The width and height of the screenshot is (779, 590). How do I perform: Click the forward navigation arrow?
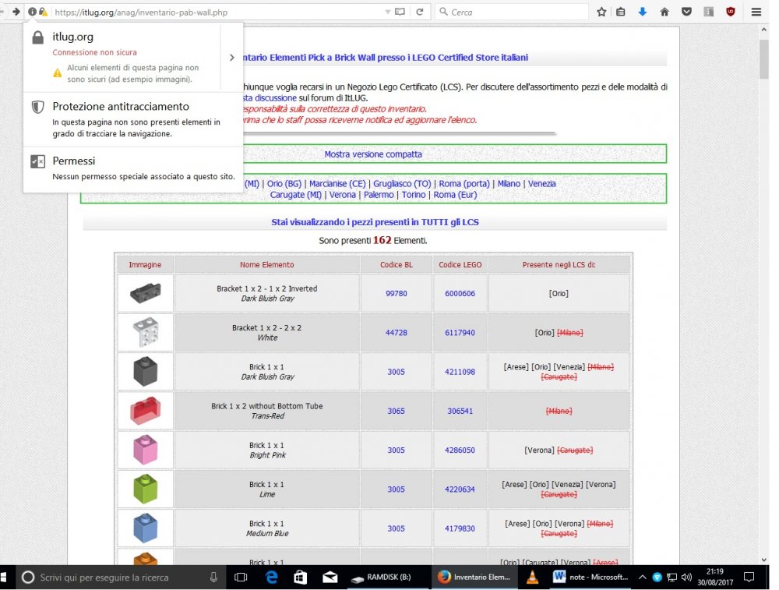click(16, 12)
